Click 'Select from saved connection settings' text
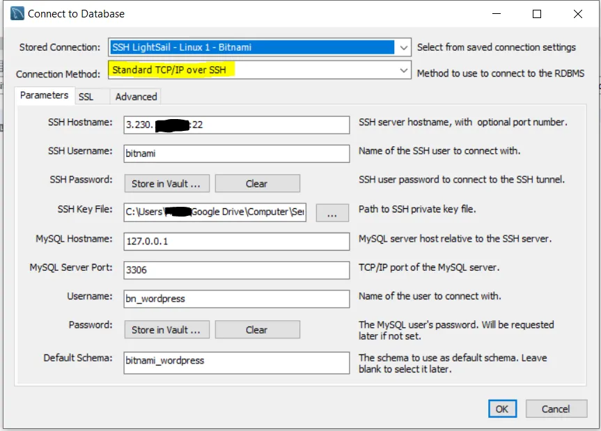601x431 pixels. click(497, 47)
